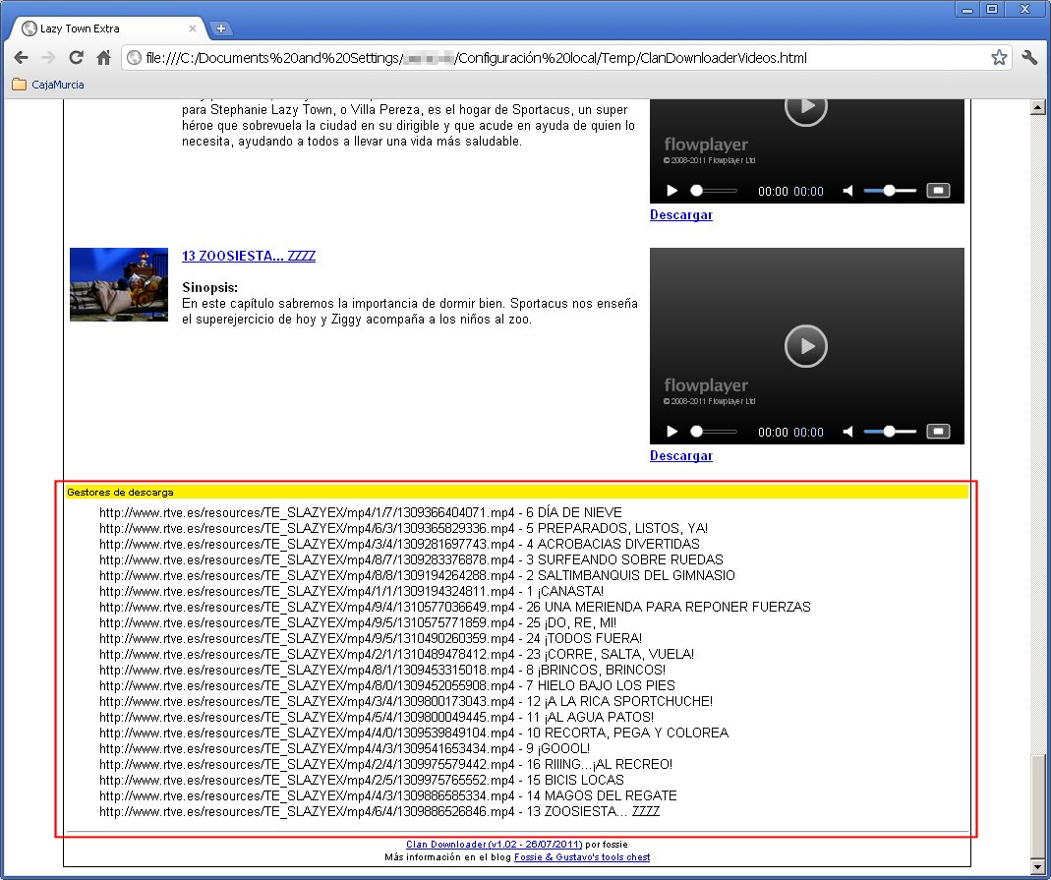
Task: Open a new tab with plus button
Action: (x=220, y=29)
